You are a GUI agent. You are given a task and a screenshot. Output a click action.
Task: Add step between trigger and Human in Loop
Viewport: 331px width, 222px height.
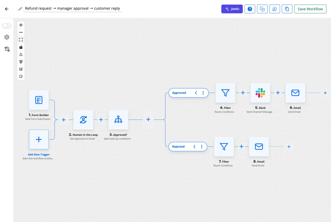(x=64, y=120)
